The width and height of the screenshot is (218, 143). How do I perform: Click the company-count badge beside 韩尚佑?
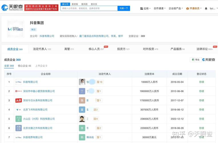(x=99, y=137)
